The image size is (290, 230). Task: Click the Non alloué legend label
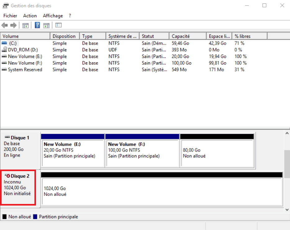[x=20, y=217]
